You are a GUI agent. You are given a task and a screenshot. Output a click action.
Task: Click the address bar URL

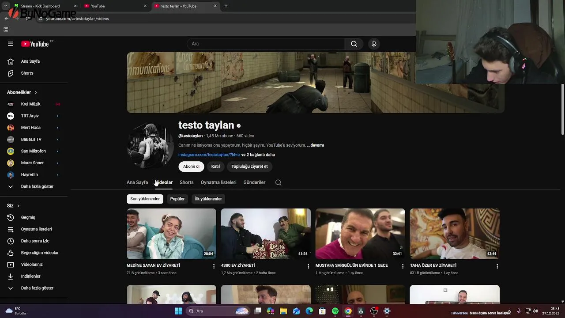(78, 19)
